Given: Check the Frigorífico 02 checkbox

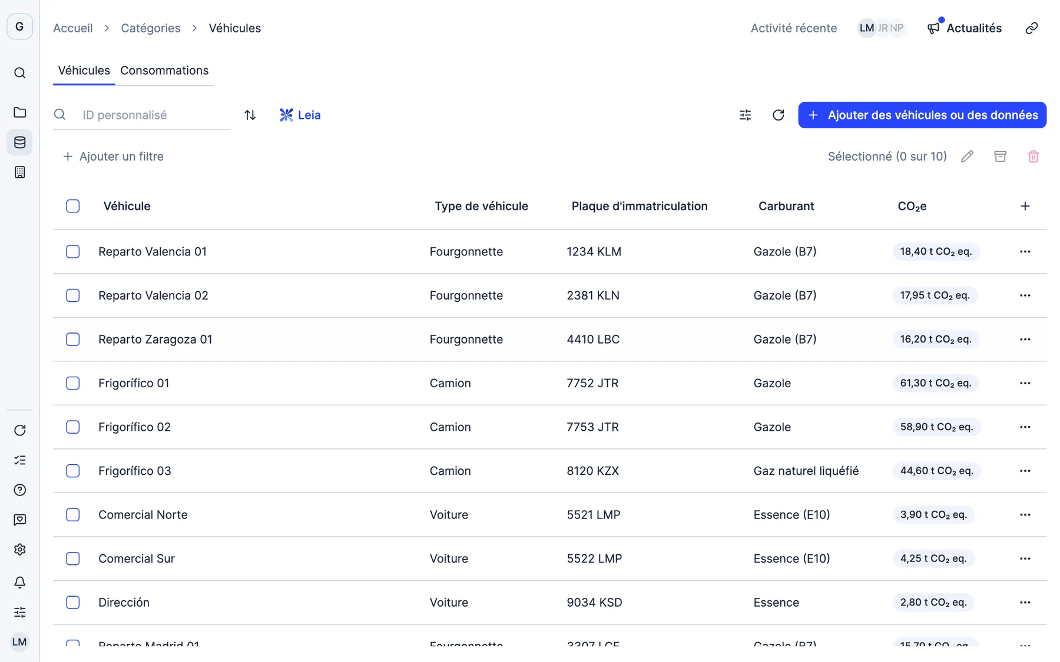Looking at the screenshot, I should 72,427.
